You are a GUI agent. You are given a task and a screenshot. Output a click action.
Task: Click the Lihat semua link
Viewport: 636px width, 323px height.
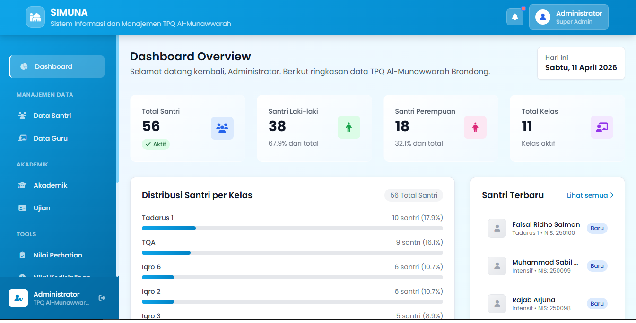(x=590, y=195)
